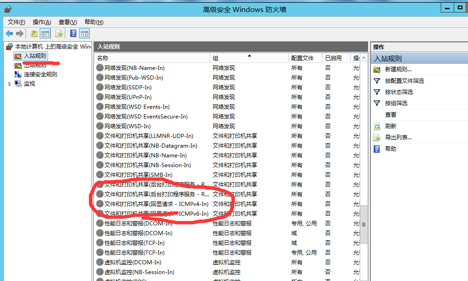Click 导出列表... in actions pane
Screen dimensions: 468x281
pos(398,137)
